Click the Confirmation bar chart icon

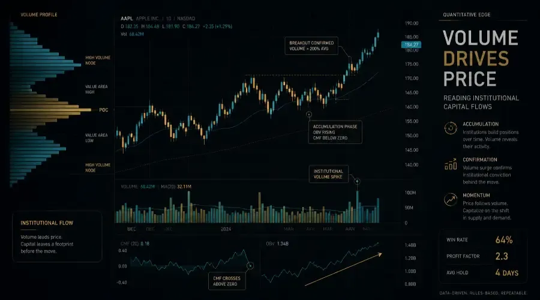451,164
